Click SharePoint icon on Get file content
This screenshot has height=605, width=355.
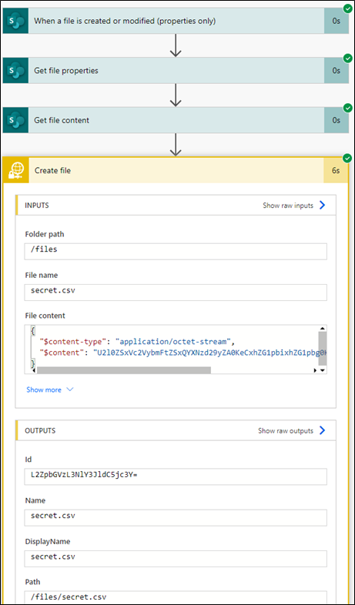(x=15, y=120)
